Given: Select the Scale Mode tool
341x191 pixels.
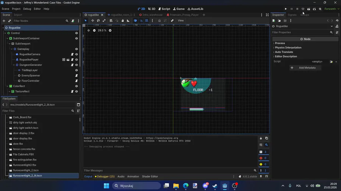Looking at the screenshot, I should pos(104,21).
